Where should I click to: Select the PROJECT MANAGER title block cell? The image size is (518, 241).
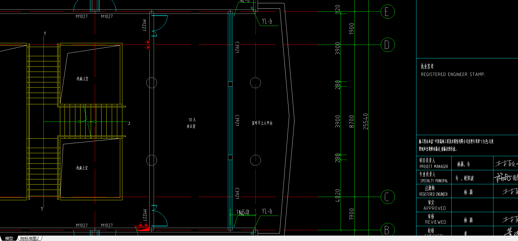pos(434,163)
